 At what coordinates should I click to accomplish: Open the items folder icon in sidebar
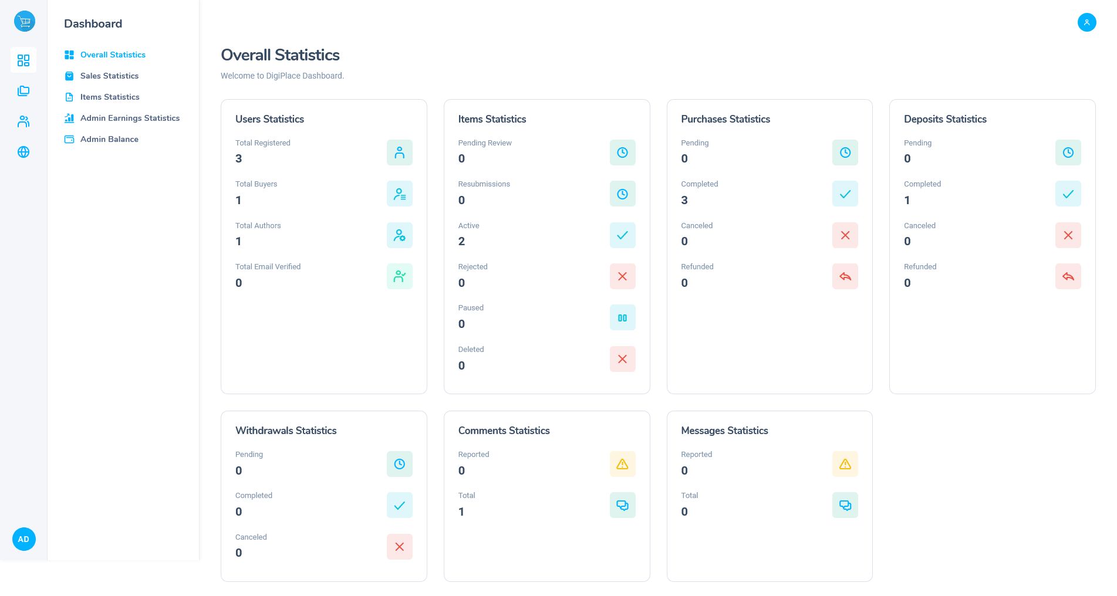[23, 91]
